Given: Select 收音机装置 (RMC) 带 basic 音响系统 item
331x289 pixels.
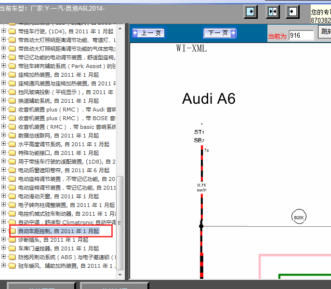Looking at the screenshot, I should pyautogui.click(x=67, y=126).
